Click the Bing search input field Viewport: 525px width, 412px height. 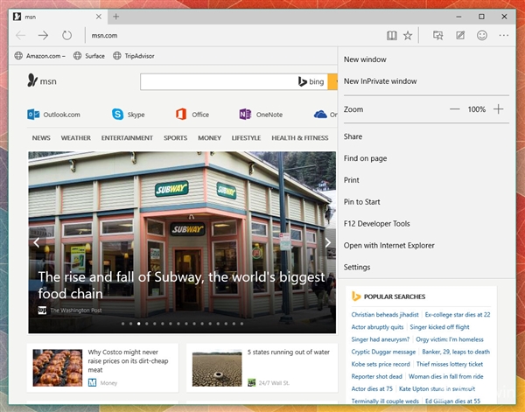(x=219, y=81)
